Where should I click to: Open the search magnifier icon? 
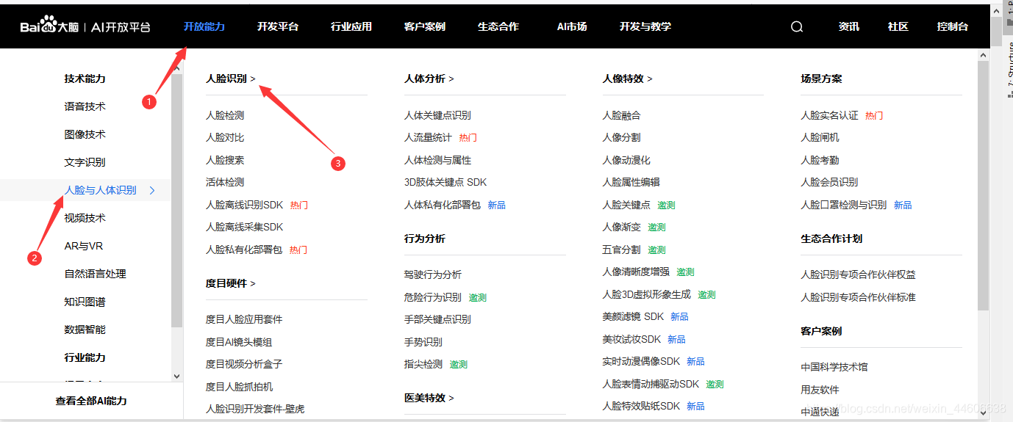click(x=797, y=26)
